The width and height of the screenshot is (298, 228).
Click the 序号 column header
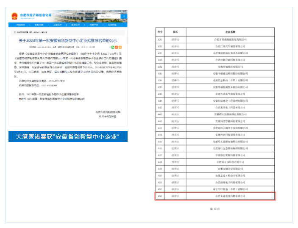pyautogui.click(x=160, y=32)
